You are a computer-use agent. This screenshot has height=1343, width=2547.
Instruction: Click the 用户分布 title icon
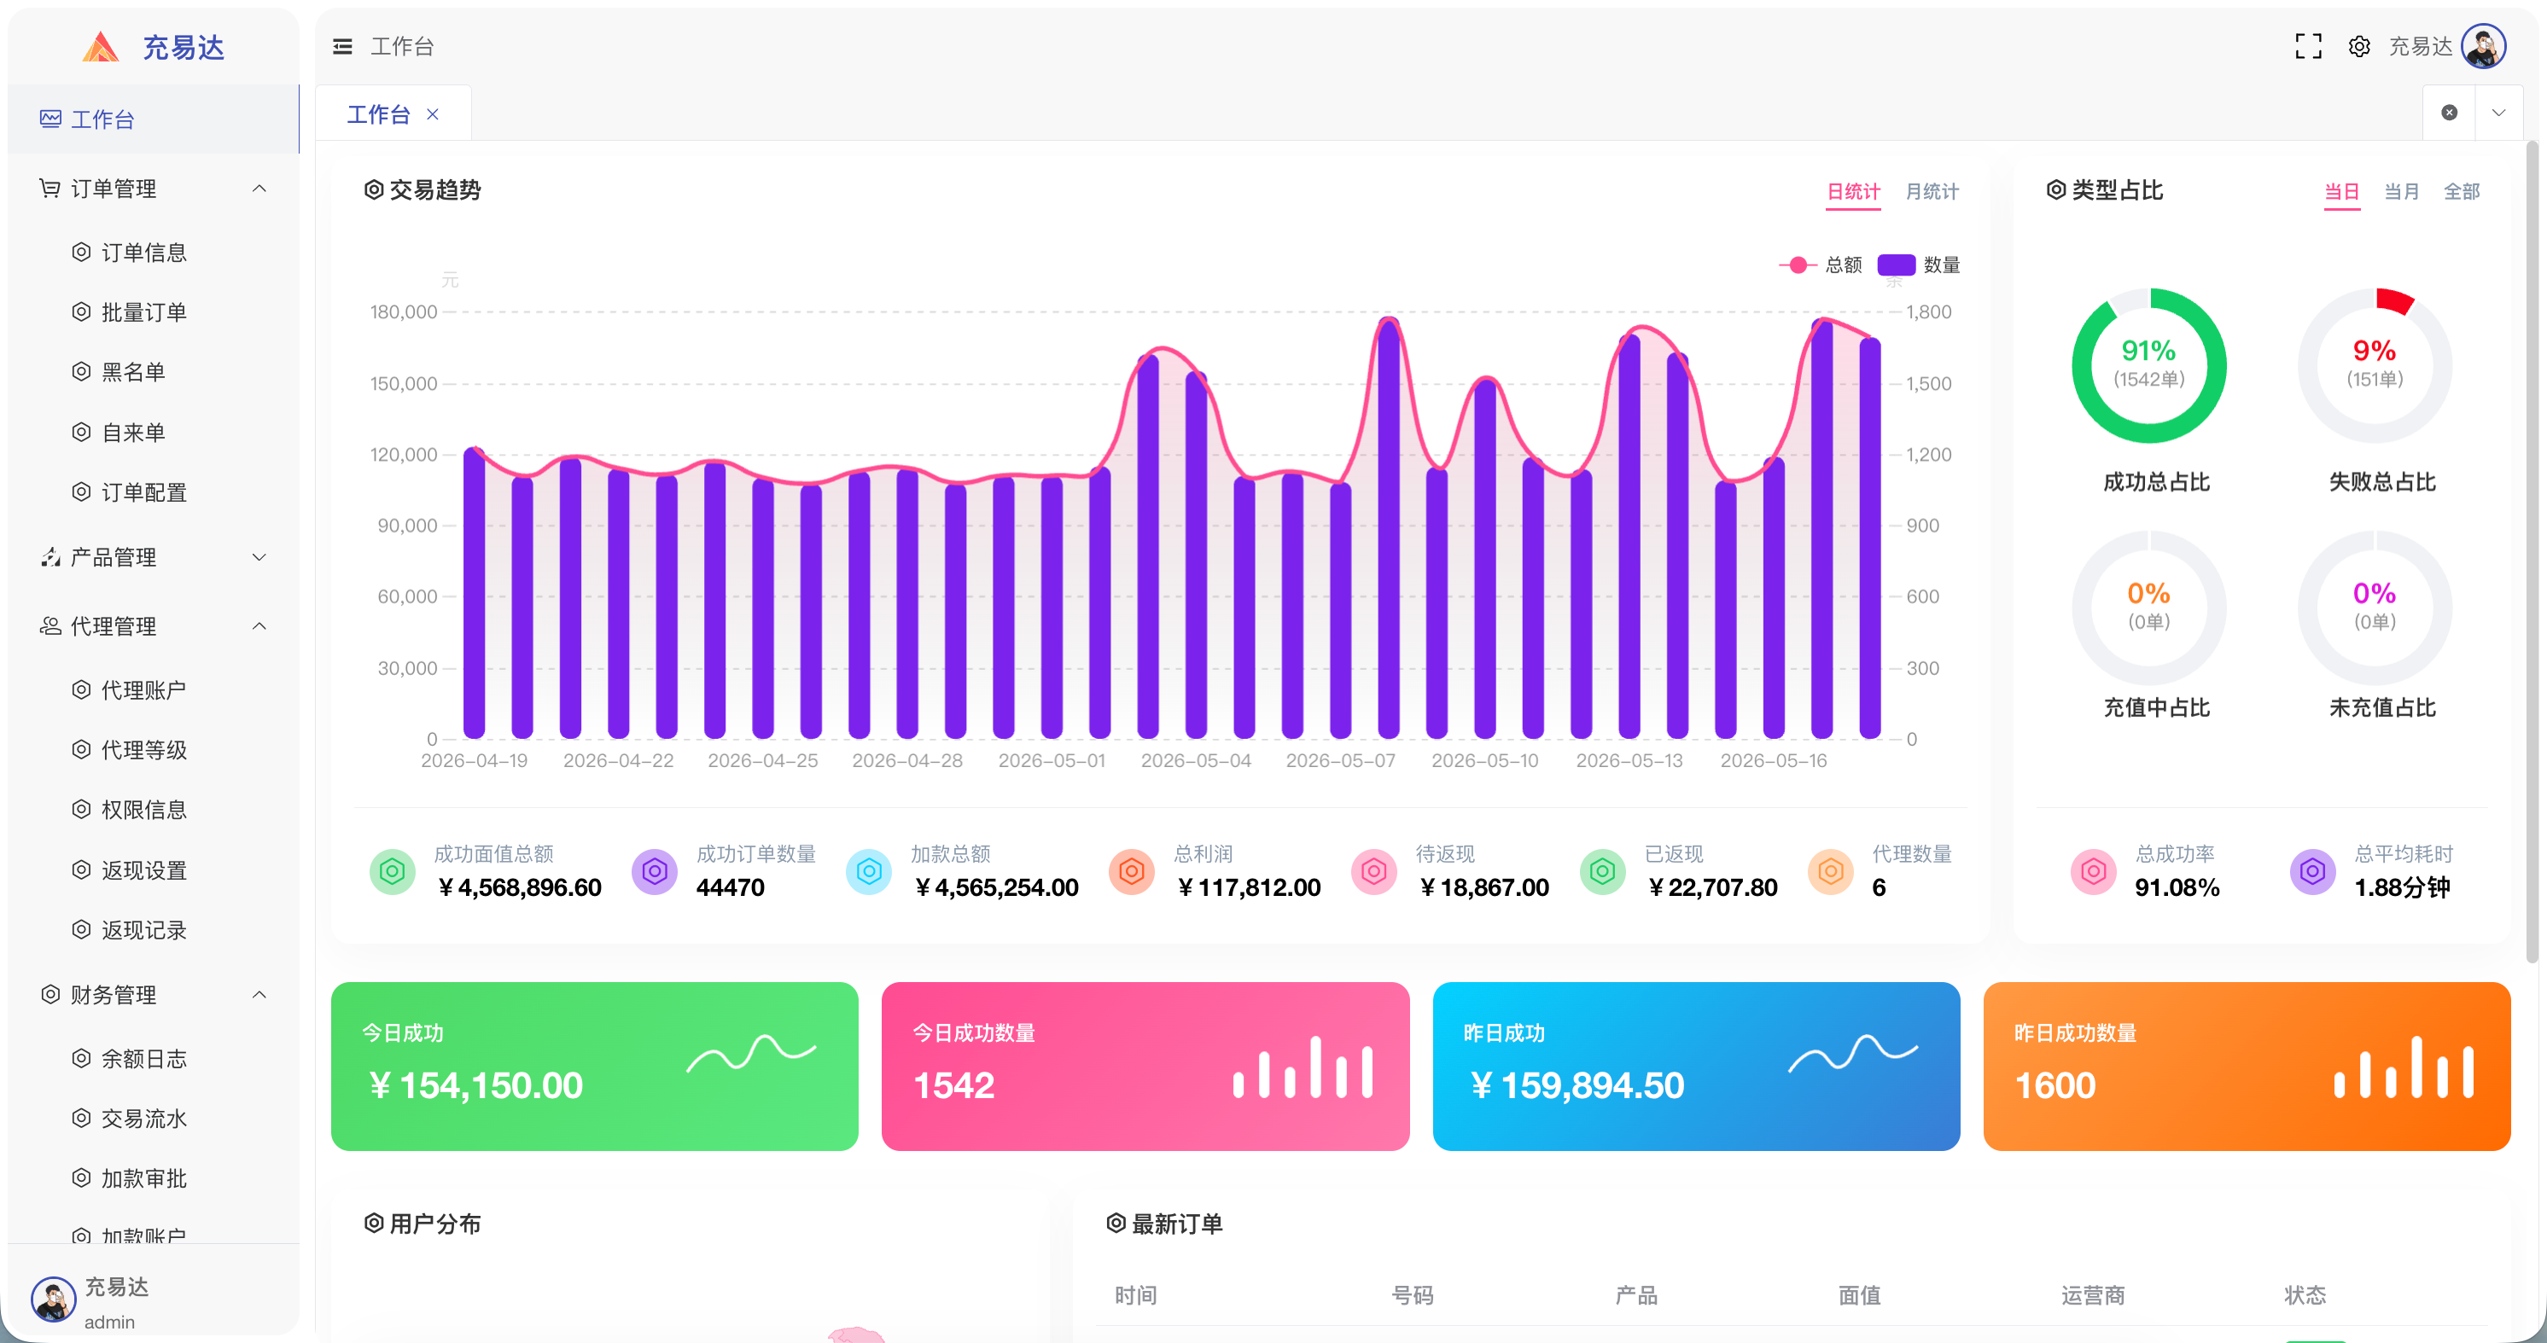click(x=374, y=1224)
